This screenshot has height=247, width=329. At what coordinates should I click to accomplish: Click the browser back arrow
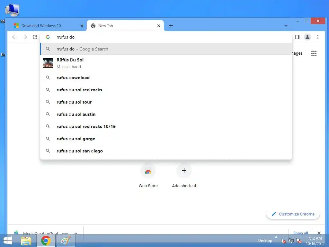tap(14, 37)
